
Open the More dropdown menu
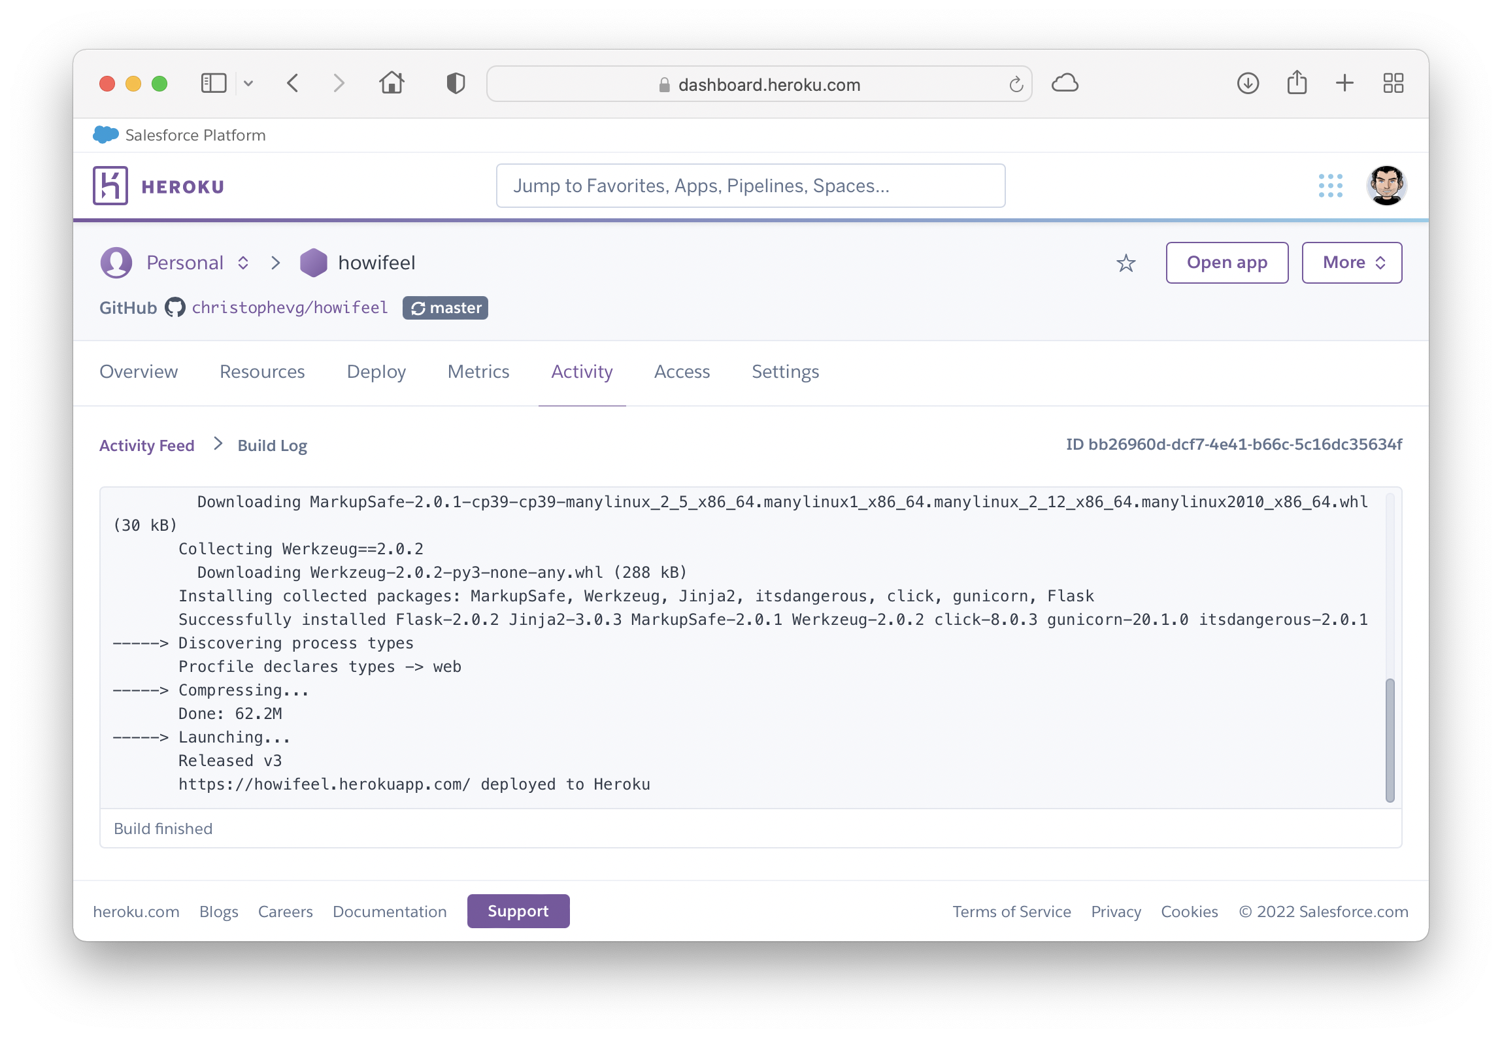[x=1352, y=263]
